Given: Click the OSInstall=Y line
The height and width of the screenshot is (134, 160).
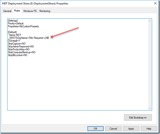Looking at the screenshot, I should (x=14, y=41).
